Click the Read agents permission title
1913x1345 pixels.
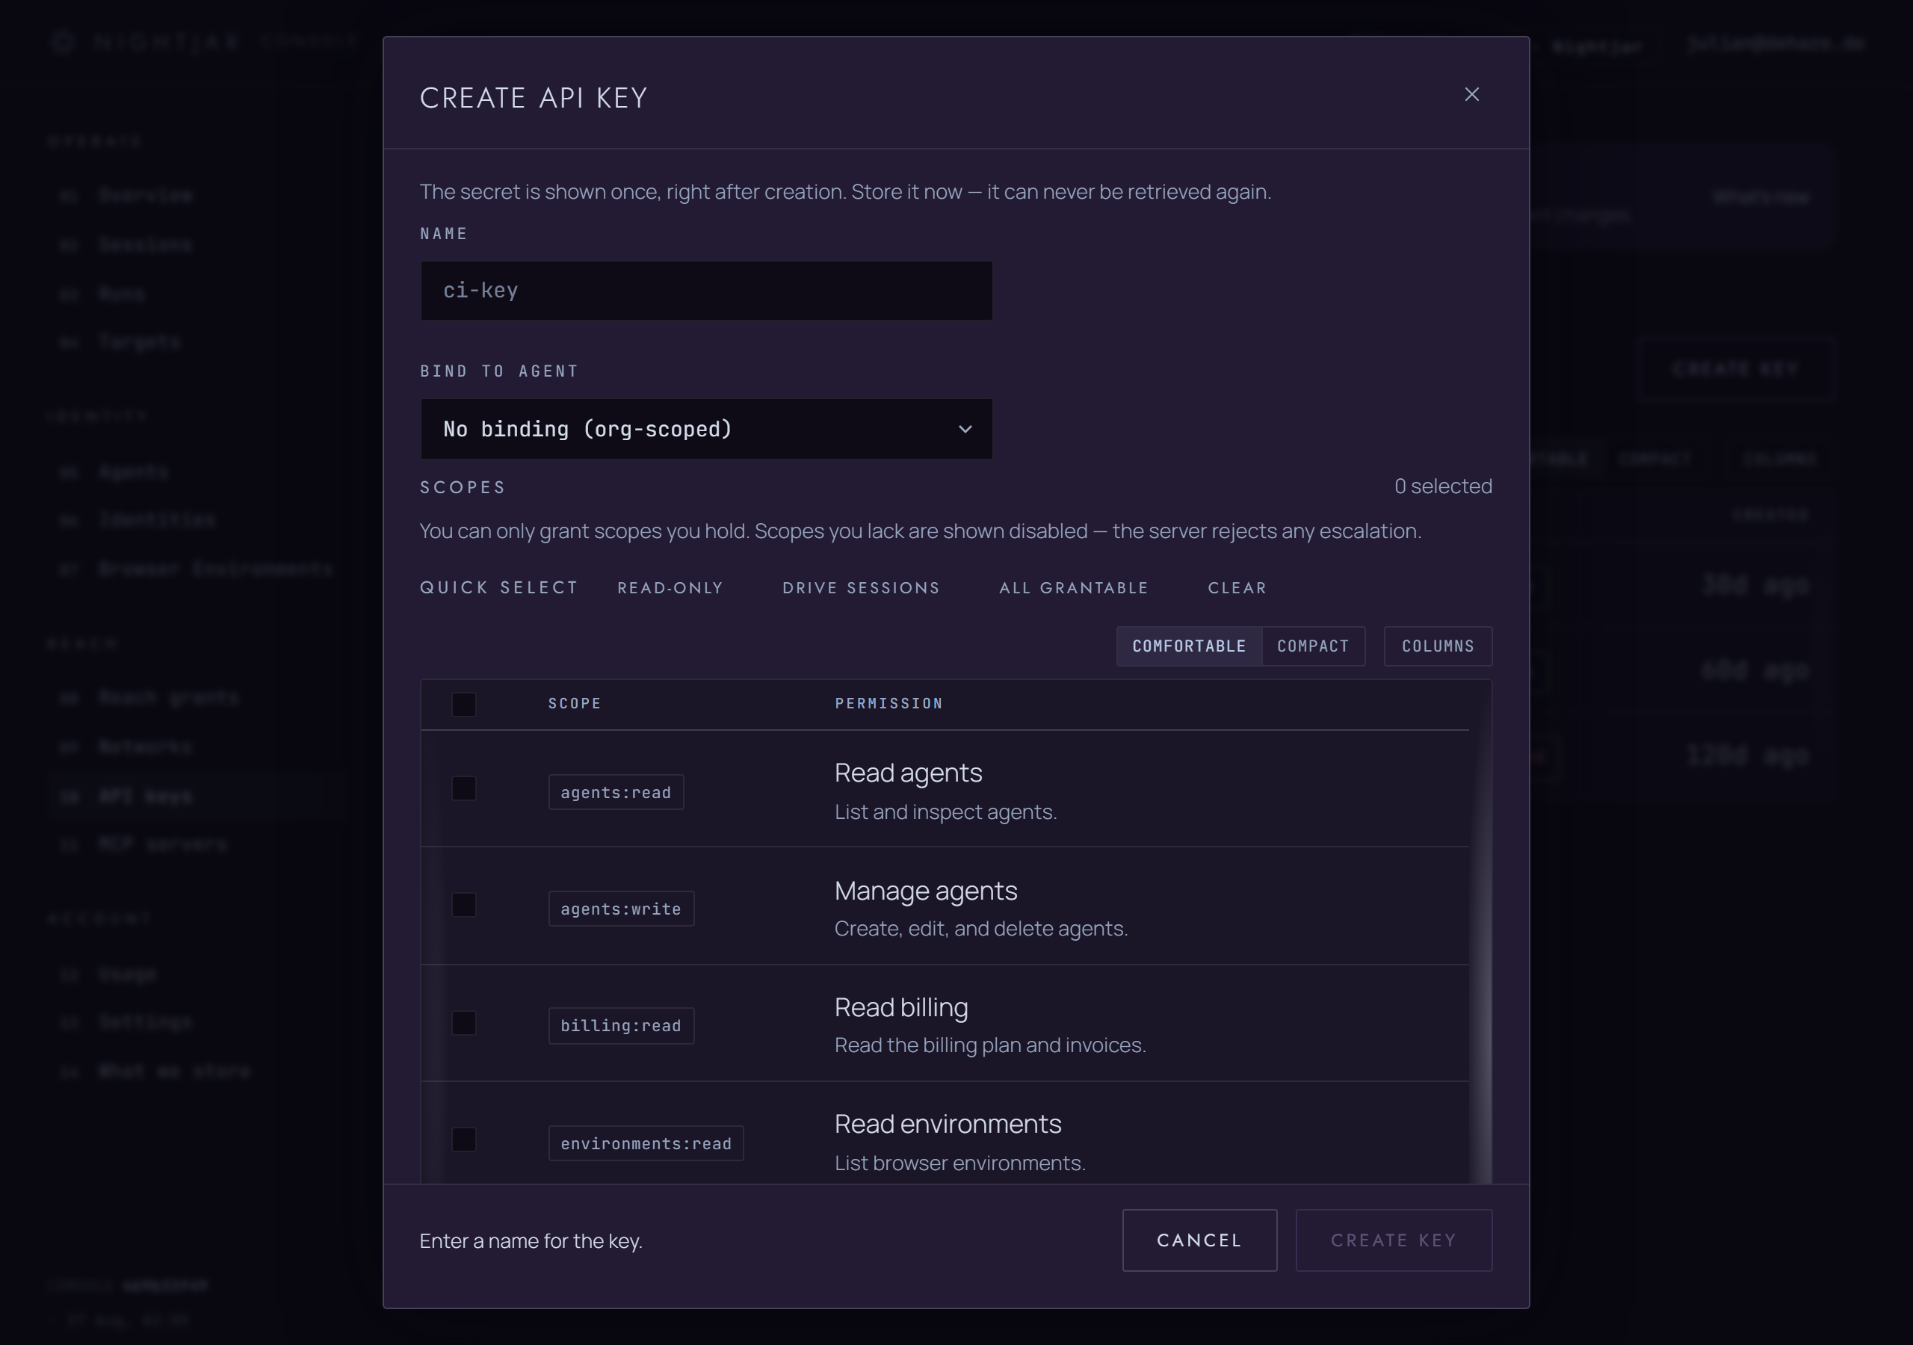coord(908,773)
